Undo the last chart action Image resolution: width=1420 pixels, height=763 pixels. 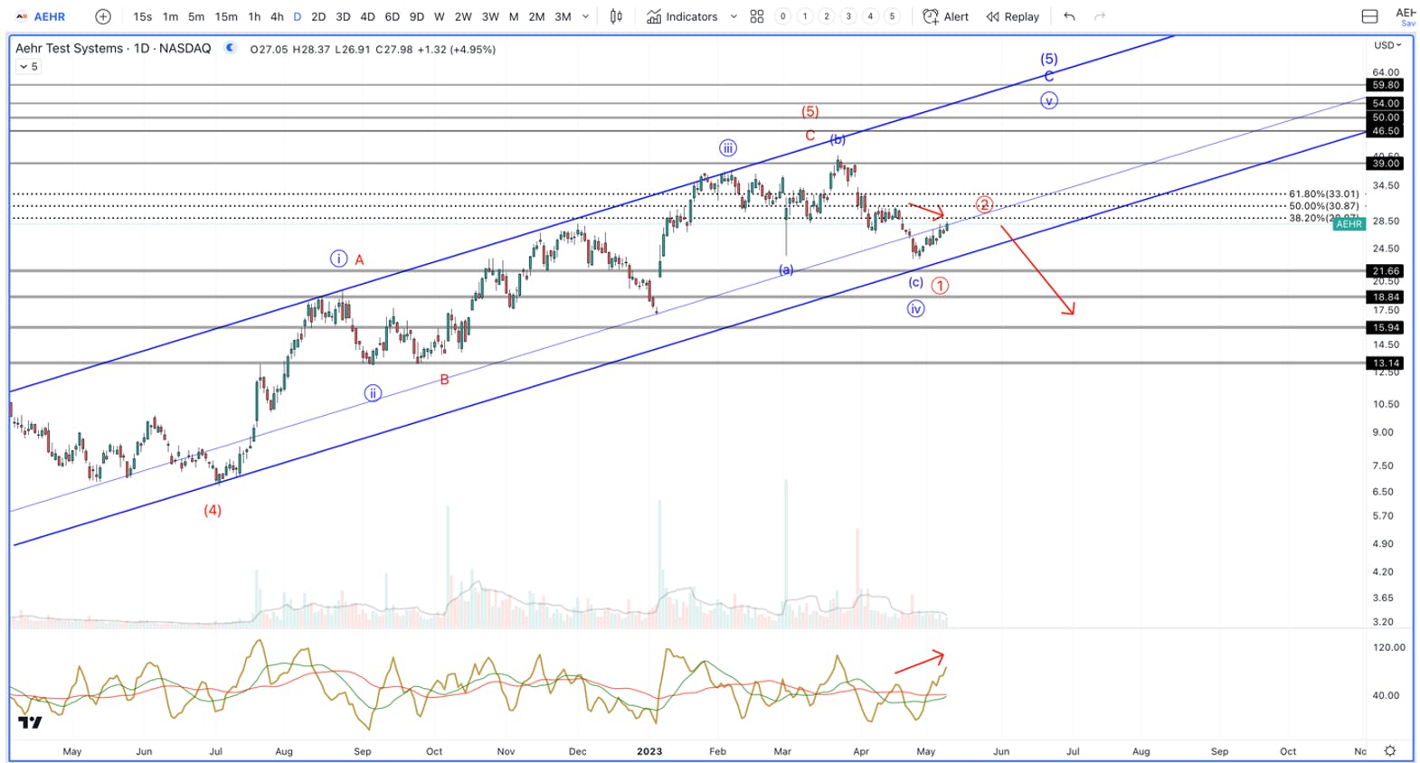click(1070, 16)
